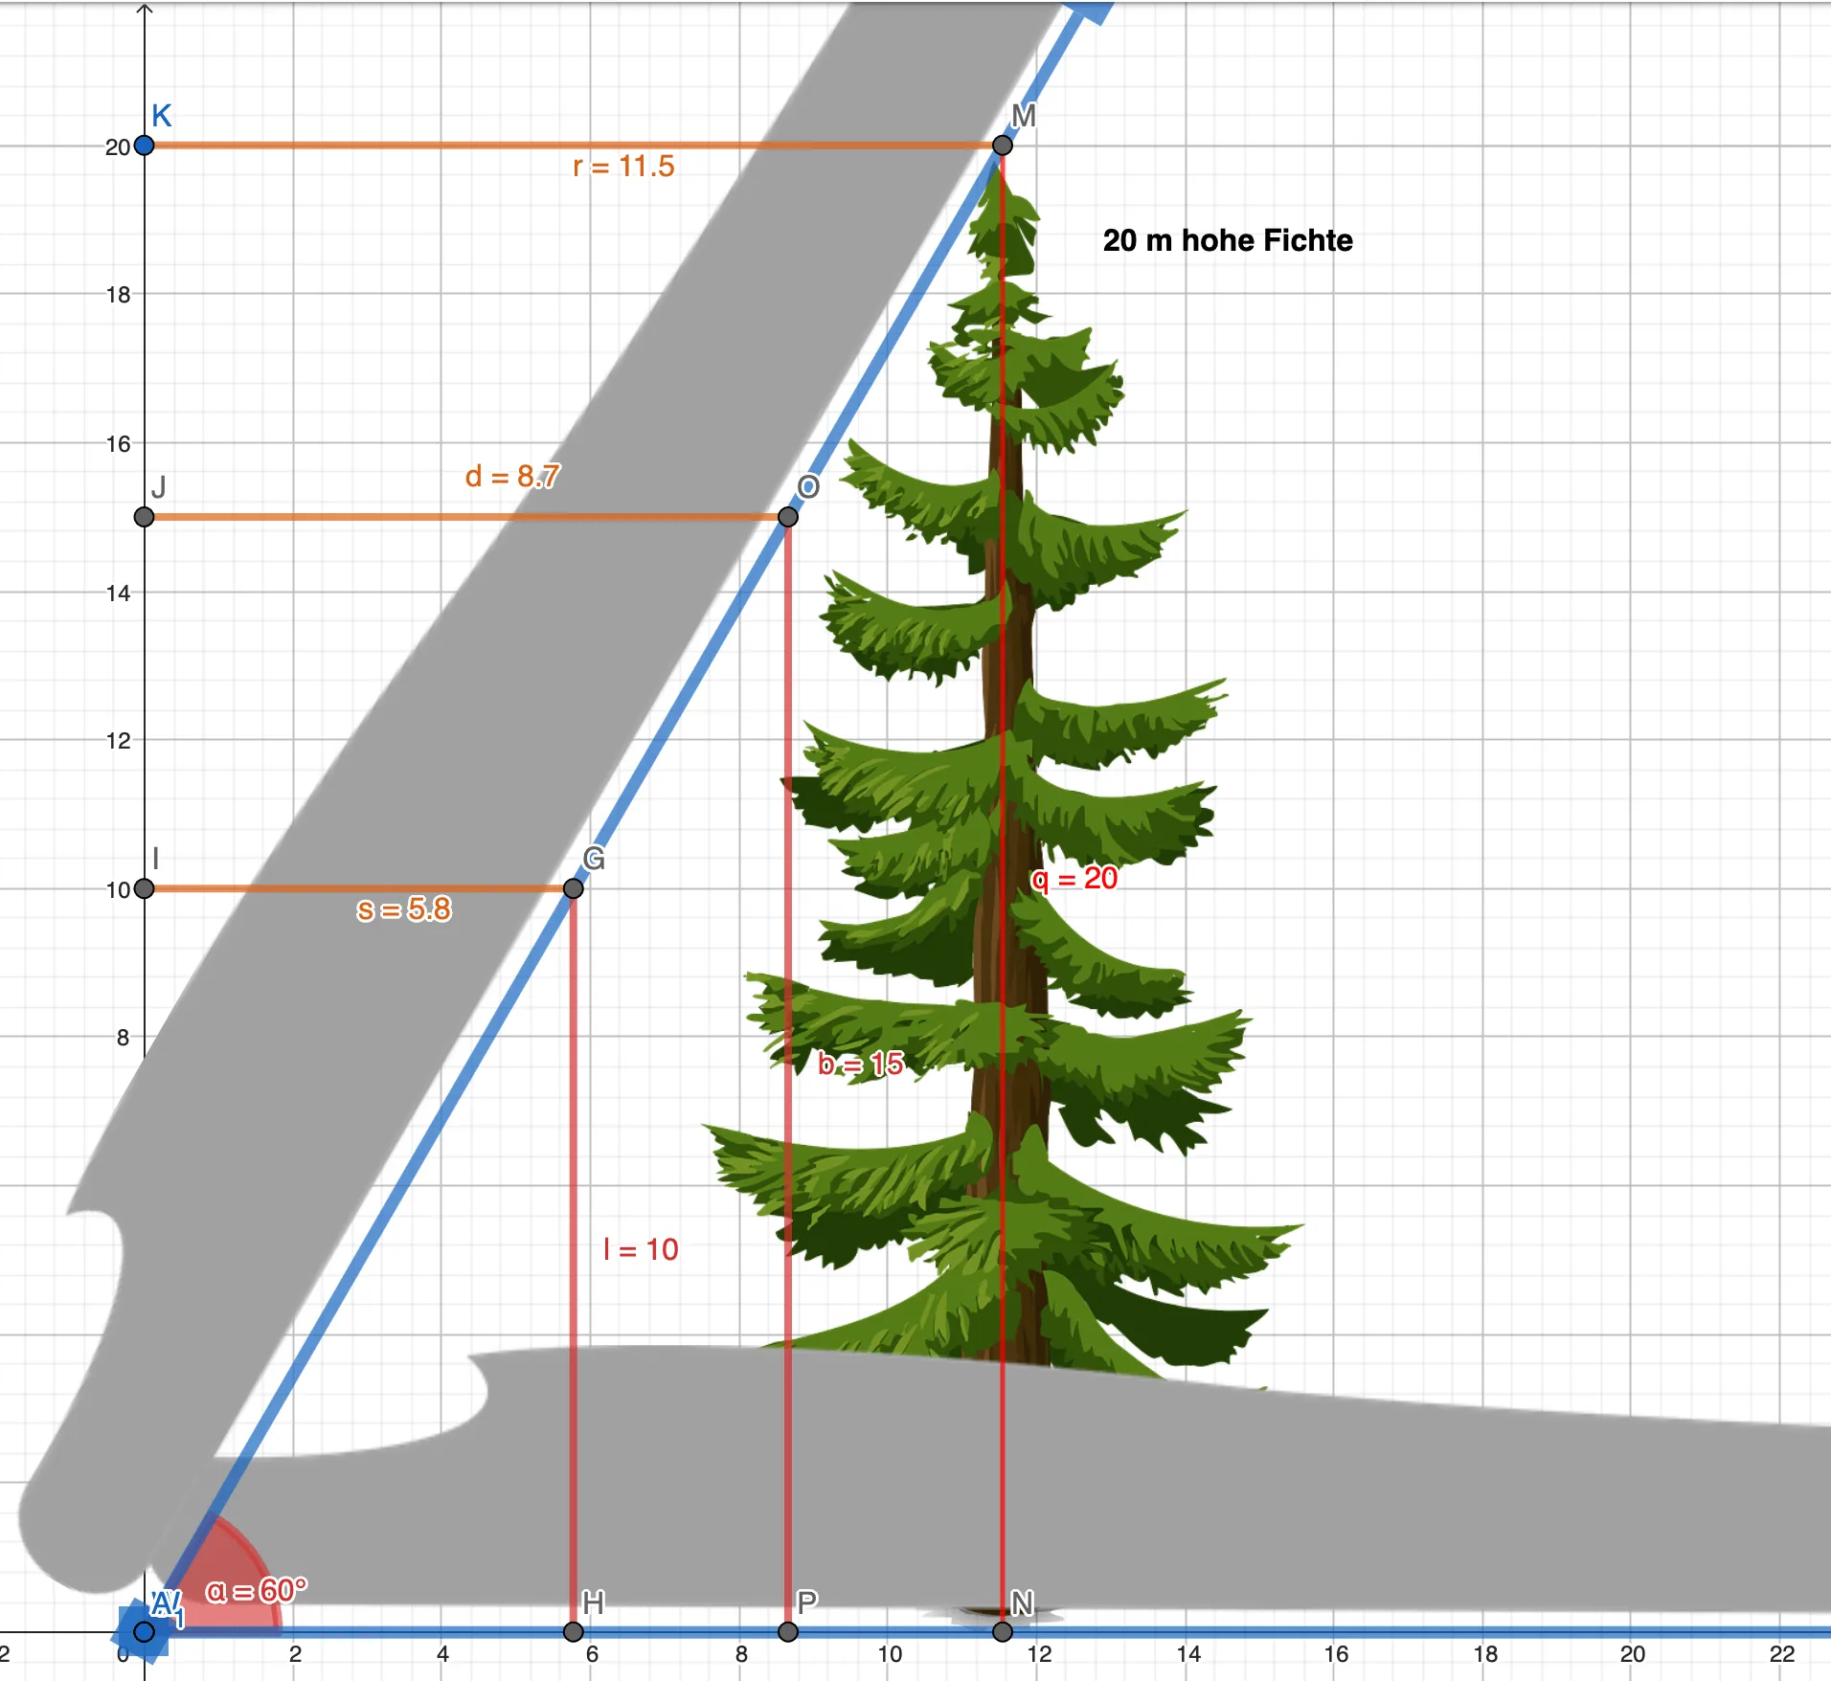Click the orange segment from J to O
The width and height of the screenshot is (1831, 1681).
click(465, 517)
